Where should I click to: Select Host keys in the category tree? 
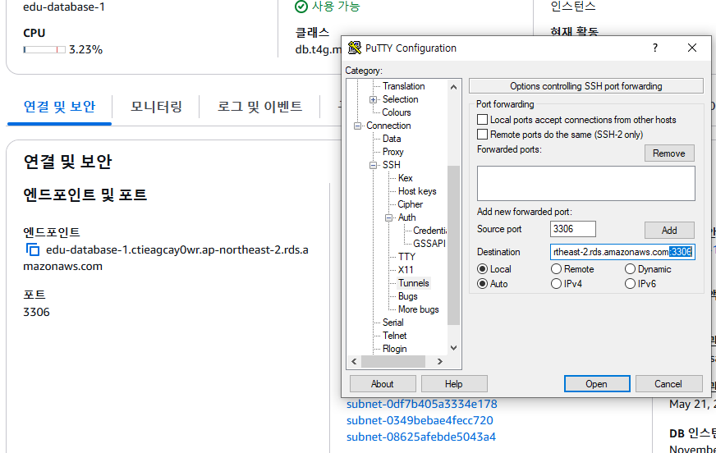pos(417,191)
